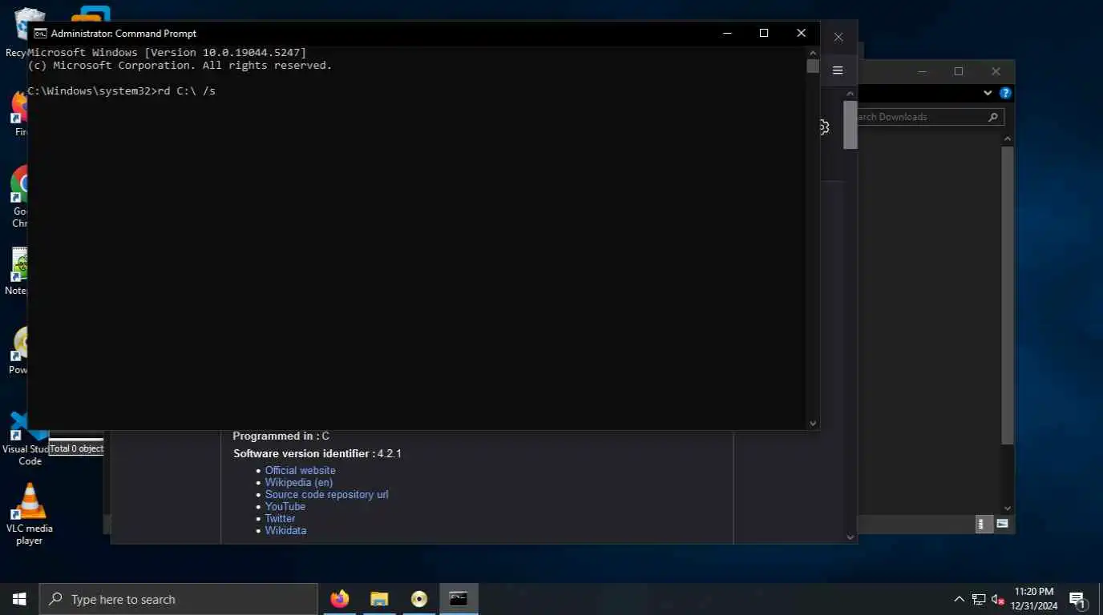Image resolution: width=1103 pixels, height=615 pixels.
Task: Switch to File Explorer from the taskbar
Action: 379,599
